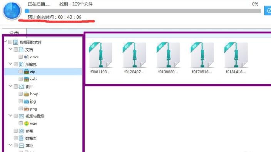Click the bmp image type icon
This screenshot has height=152, width=271.
click(26, 94)
